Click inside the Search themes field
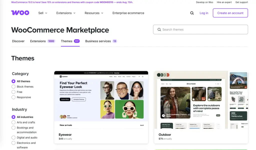Viewport: 256px width, 150px height. tap(200, 29)
